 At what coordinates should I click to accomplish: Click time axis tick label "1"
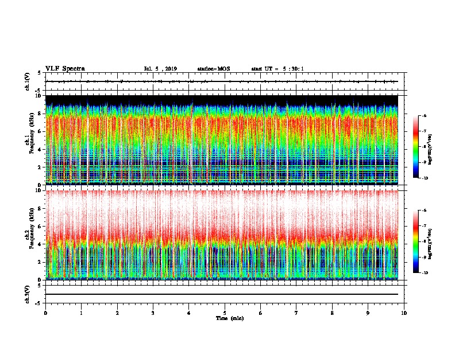point(82,313)
